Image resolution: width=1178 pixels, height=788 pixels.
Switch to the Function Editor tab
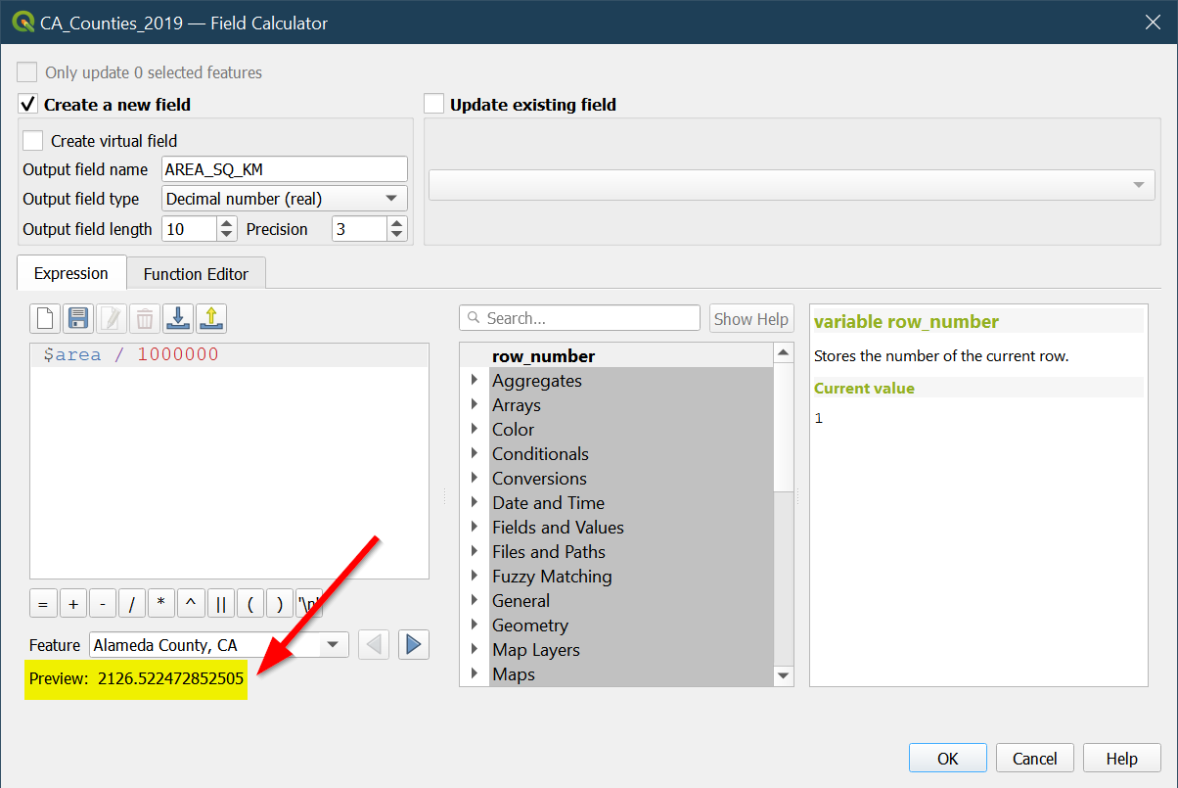click(x=196, y=274)
